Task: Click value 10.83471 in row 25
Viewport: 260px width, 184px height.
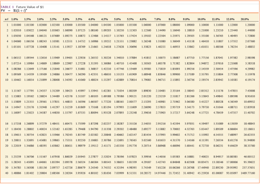Action: (203, 162)
